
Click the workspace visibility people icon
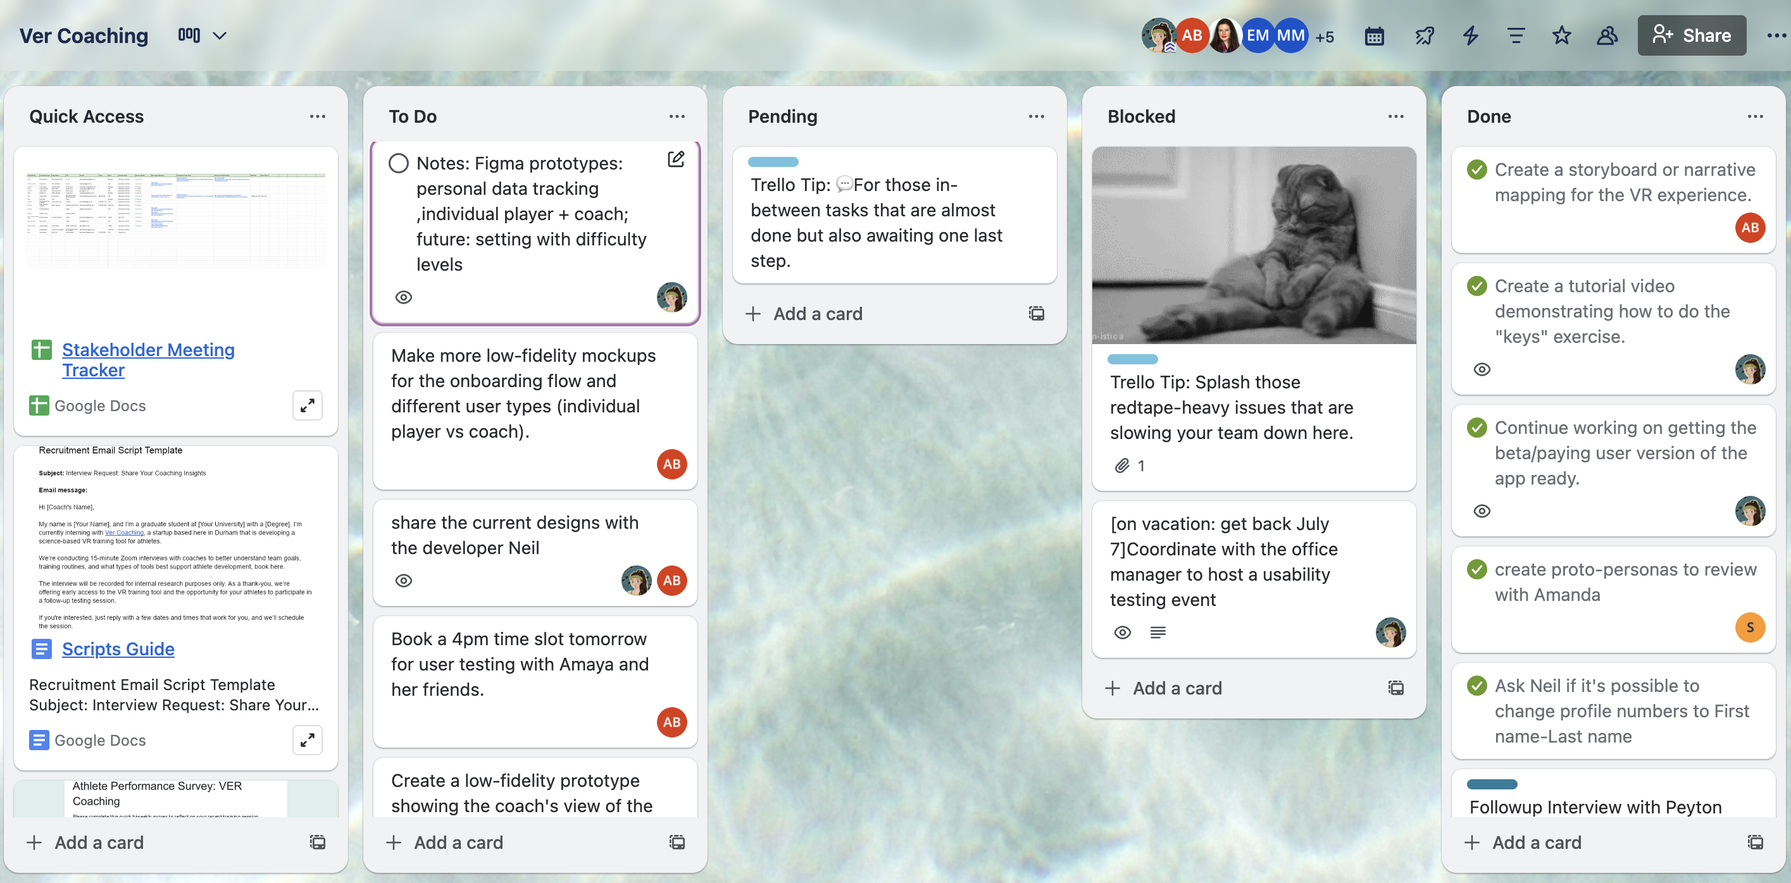tap(1607, 35)
